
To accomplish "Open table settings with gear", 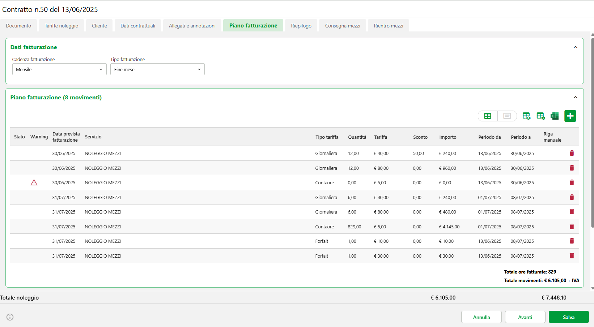I will pyautogui.click(x=540, y=116).
